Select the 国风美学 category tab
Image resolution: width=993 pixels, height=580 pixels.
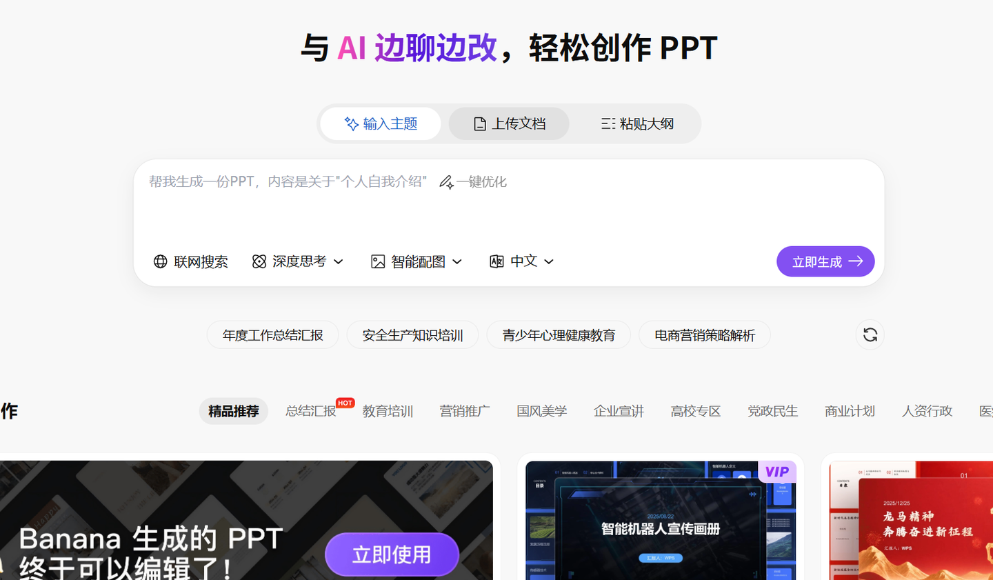542,411
